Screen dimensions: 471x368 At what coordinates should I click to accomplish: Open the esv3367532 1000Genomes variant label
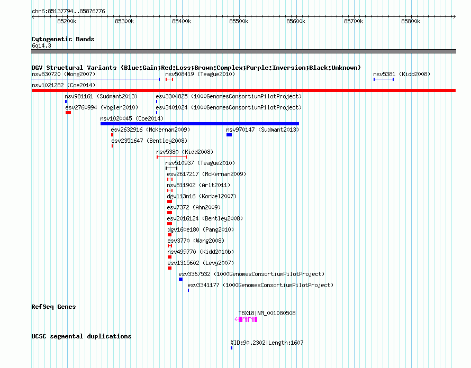251,274
